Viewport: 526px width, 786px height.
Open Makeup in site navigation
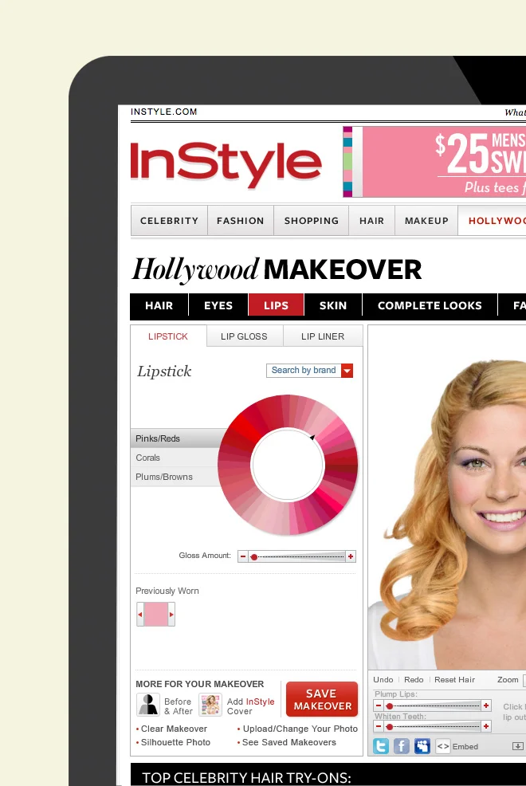coord(426,221)
